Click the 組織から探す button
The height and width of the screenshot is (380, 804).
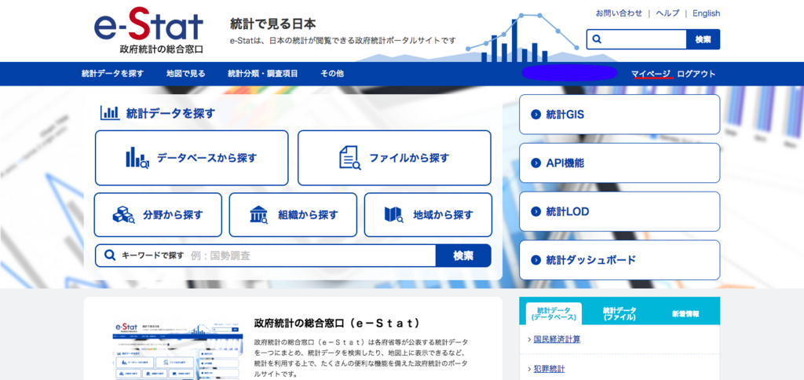click(x=293, y=215)
